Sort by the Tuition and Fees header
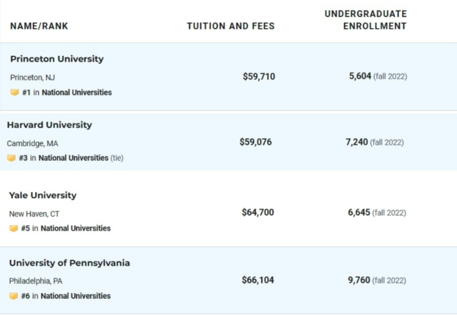Viewport: 457px width, 315px height. 231,26
